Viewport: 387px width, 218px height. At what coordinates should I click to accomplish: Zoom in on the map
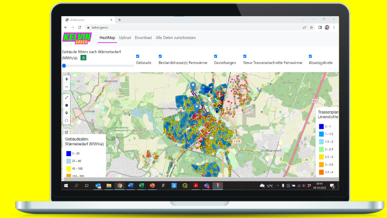[67, 79]
